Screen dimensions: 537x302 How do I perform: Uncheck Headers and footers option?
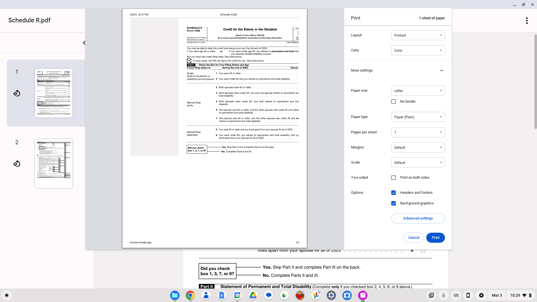click(394, 193)
